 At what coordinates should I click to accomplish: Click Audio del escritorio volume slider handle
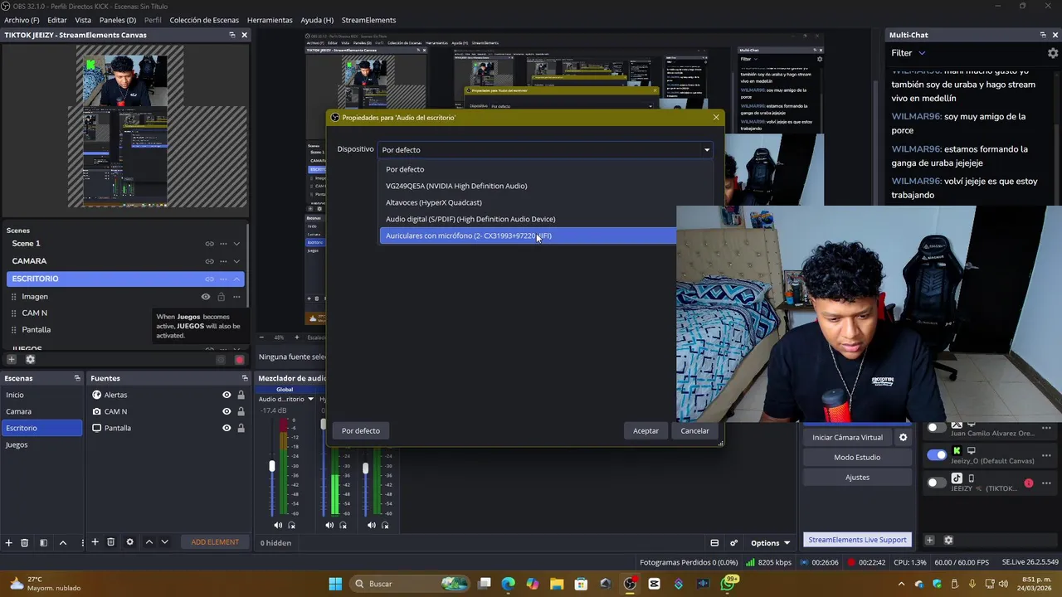click(272, 467)
